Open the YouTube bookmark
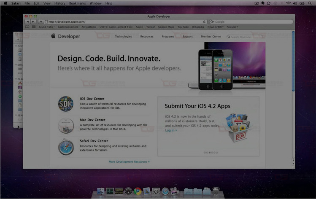Viewport: 316px width, 199px height. point(183,27)
